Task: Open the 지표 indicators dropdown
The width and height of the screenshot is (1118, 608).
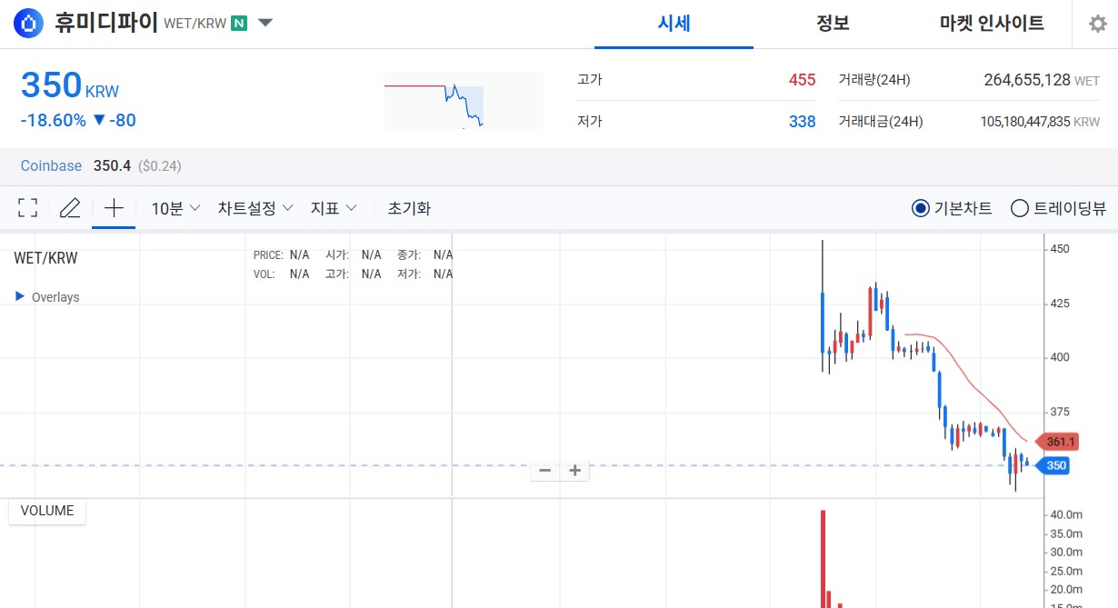Action: (x=334, y=208)
